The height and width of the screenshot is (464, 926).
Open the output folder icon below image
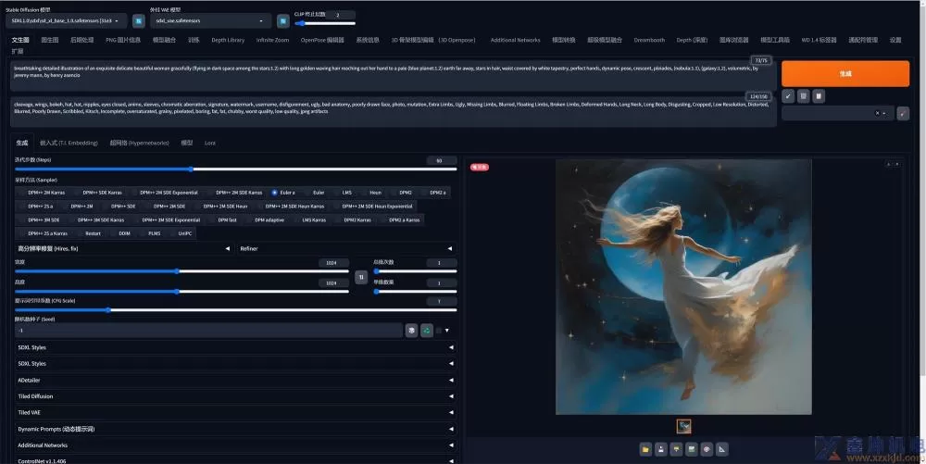[x=645, y=449]
